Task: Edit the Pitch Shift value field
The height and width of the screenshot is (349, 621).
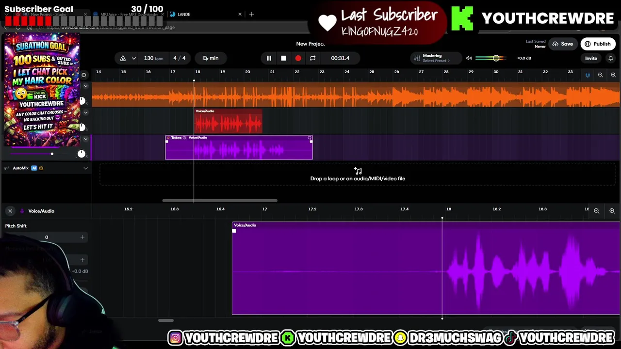Action: tap(47, 238)
